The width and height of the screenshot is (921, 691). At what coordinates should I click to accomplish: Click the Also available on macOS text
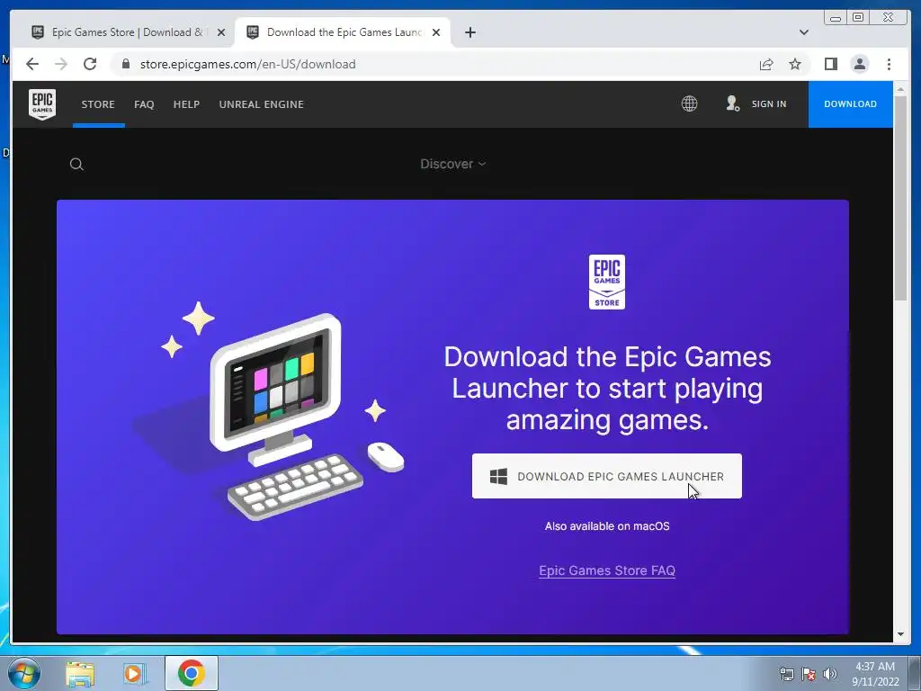607,525
